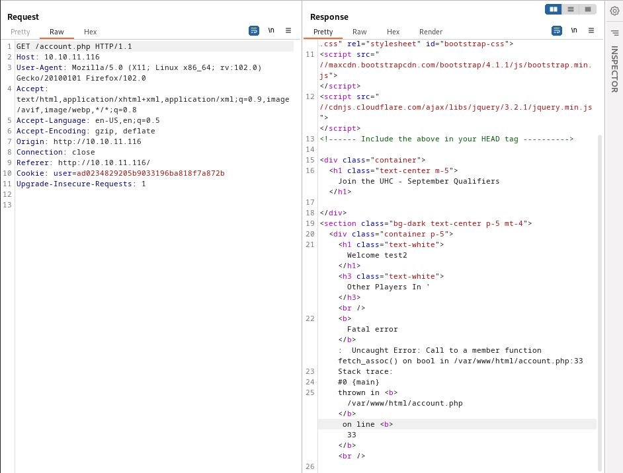The image size is (623, 473).
Task: Click the 'Connection: close' header line
Action: click(x=56, y=153)
